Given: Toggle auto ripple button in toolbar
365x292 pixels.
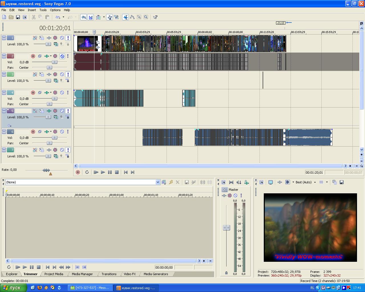Looking at the screenshot, I should (x=98, y=17).
